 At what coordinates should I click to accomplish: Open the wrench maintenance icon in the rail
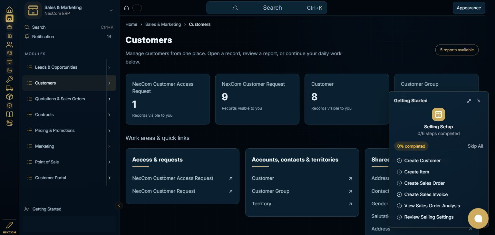(10, 79)
